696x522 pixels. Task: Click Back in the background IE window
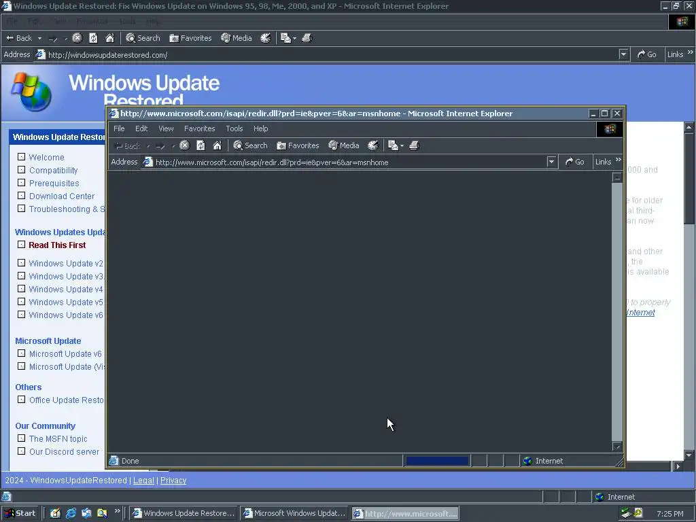pyautogui.click(x=19, y=38)
